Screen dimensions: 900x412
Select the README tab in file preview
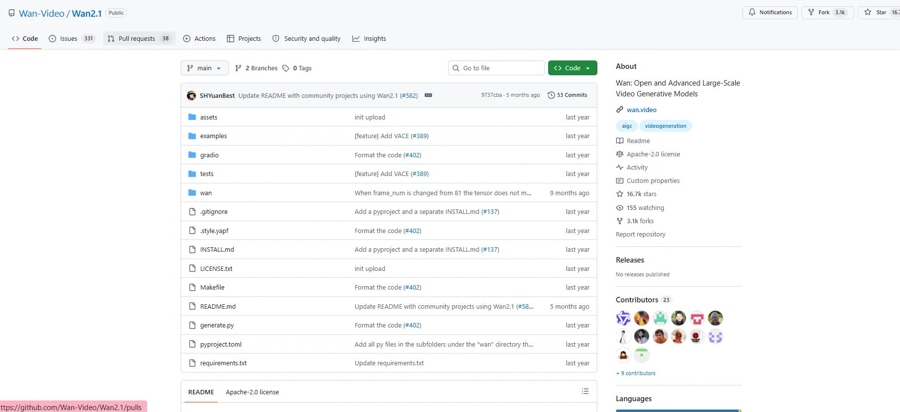(201, 392)
